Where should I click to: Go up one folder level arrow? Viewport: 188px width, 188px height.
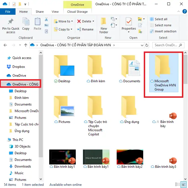26,45
